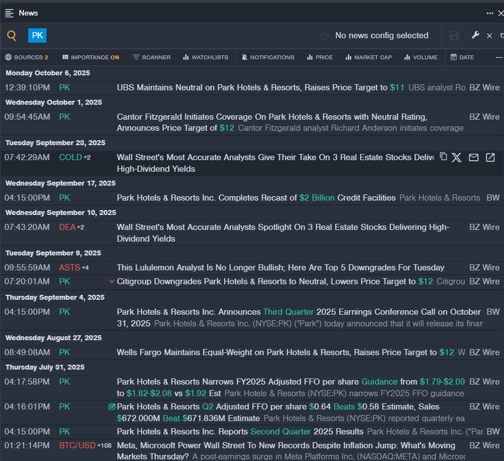
Task: Open the three-dots panel options menu
Action: pyautogui.click(x=490, y=13)
